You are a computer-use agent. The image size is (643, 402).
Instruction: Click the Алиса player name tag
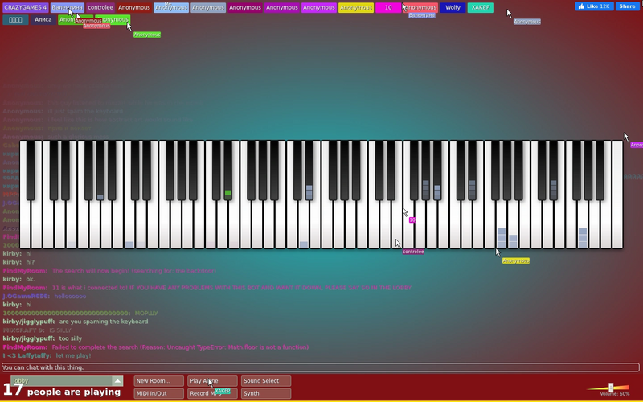click(x=43, y=19)
